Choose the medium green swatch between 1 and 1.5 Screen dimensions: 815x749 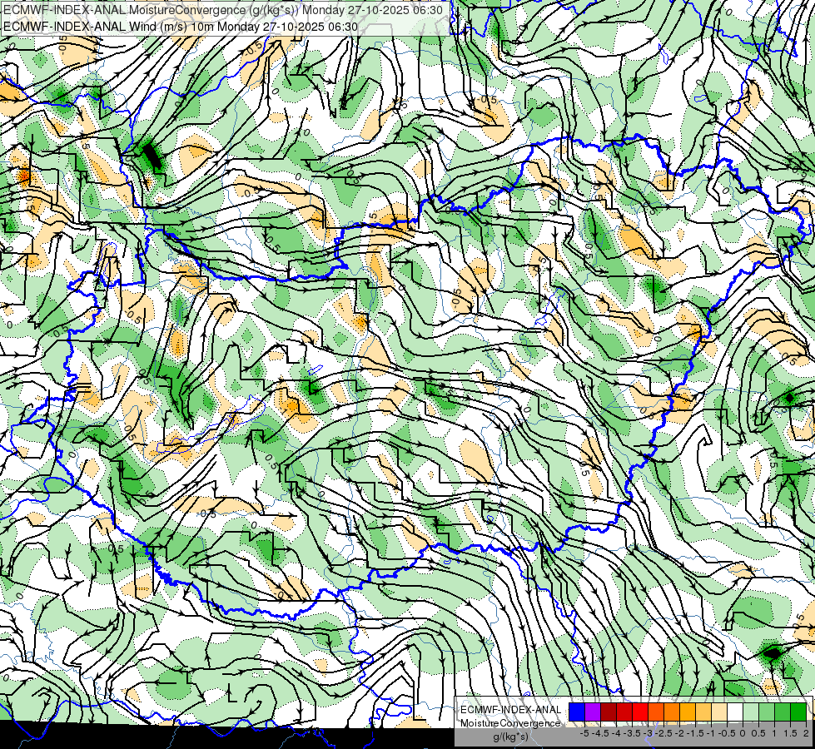click(783, 712)
